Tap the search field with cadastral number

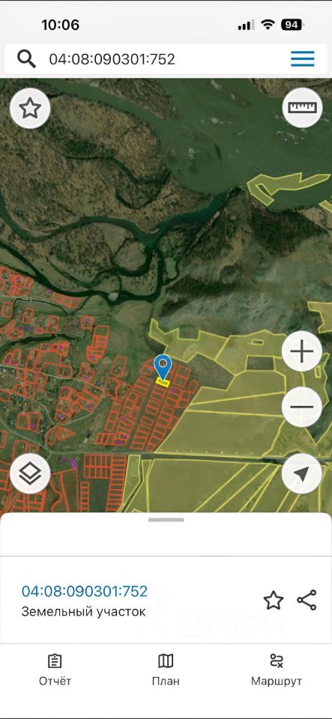click(x=166, y=59)
